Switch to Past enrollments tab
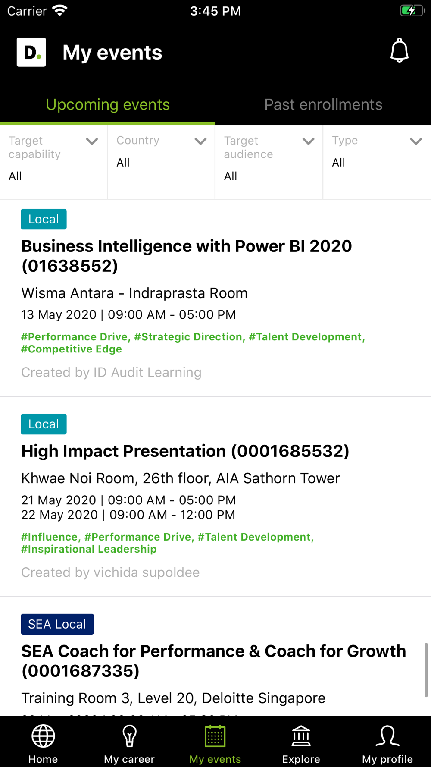The width and height of the screenshot is (431, 767). click(323, 104)
